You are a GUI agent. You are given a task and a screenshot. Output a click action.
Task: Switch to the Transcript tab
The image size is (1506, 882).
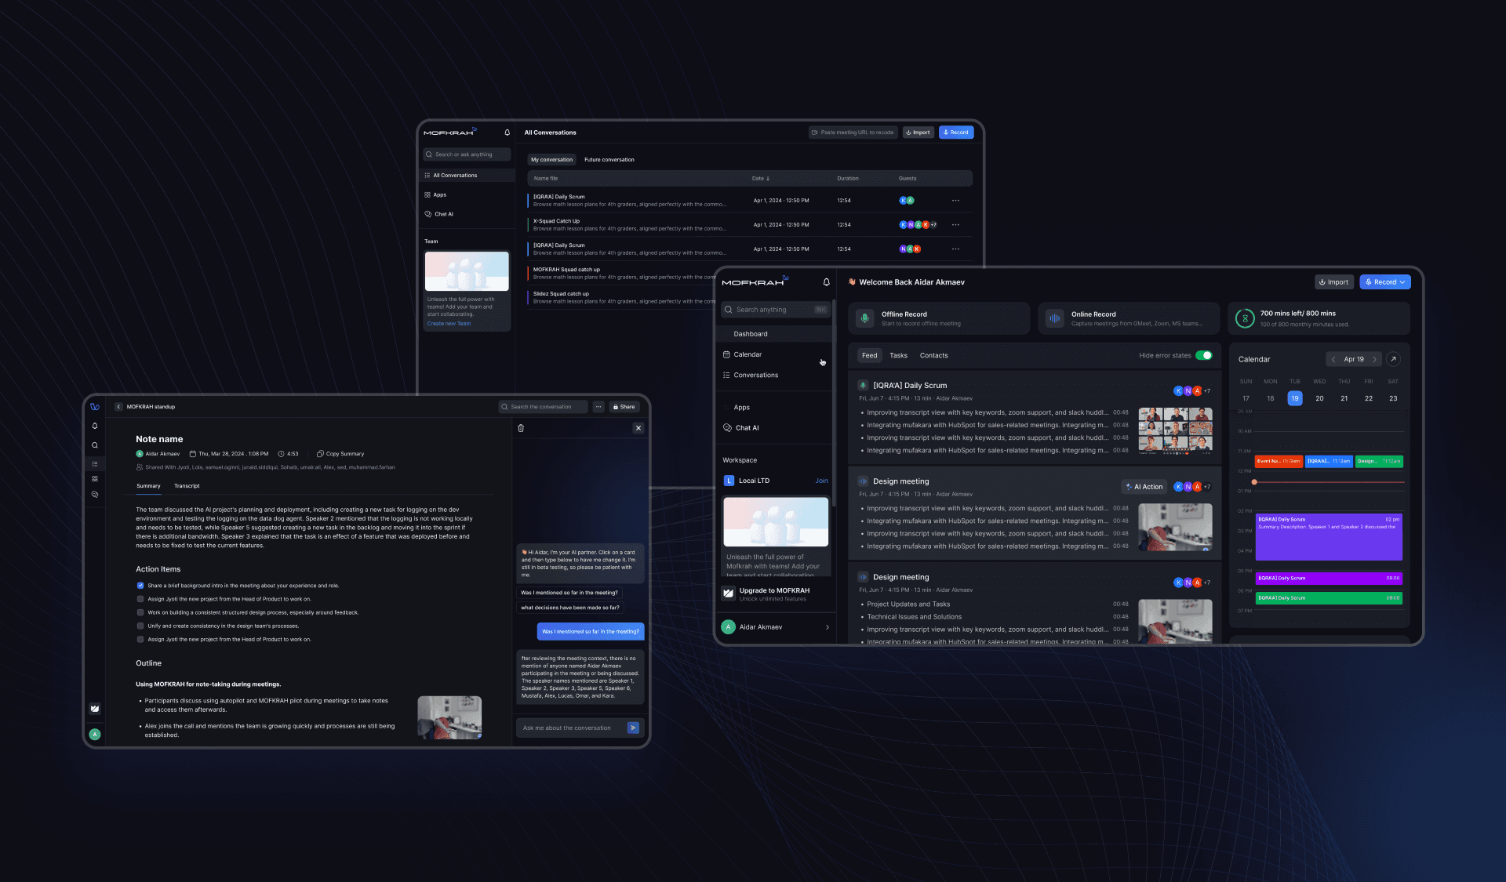[187, 486]
